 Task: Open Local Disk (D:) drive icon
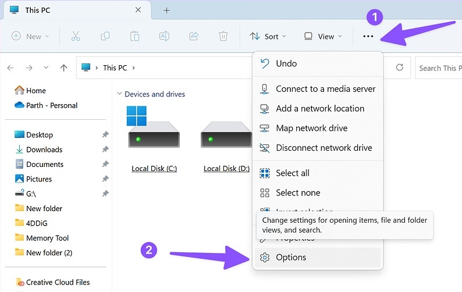226,134
